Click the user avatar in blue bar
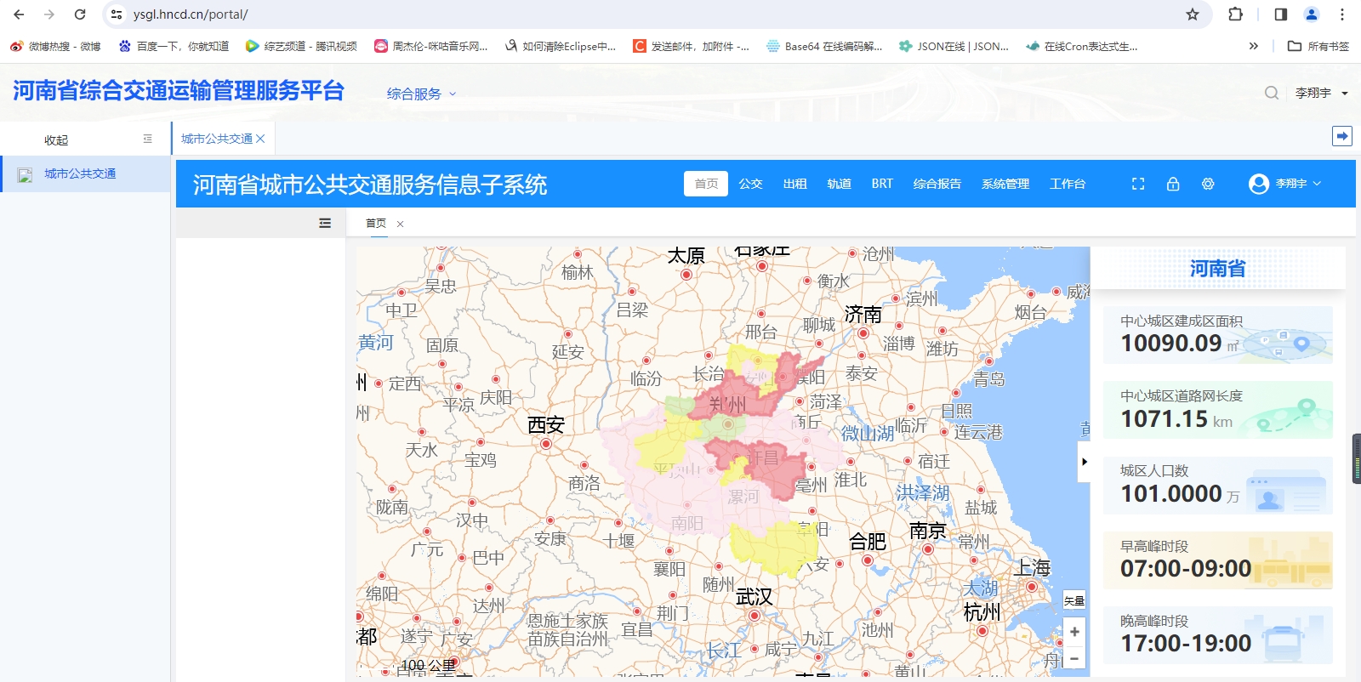 tap(1259, 184)
